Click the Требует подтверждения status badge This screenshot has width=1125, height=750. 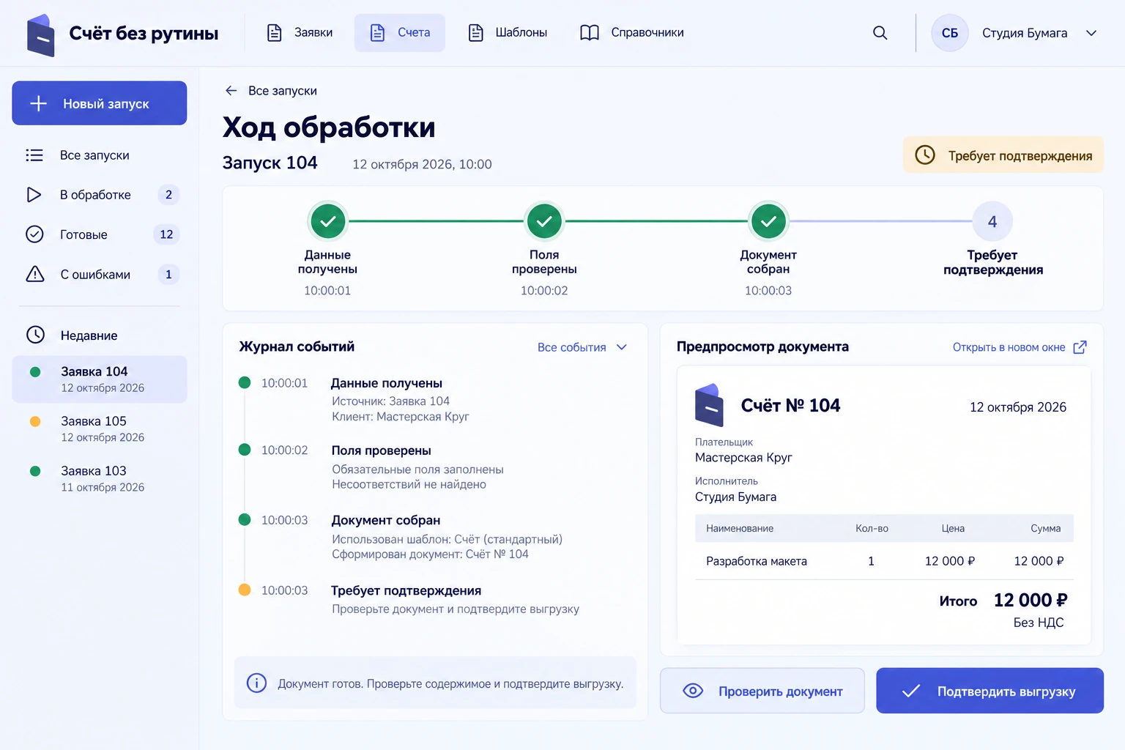click(x=1003, y=155)
